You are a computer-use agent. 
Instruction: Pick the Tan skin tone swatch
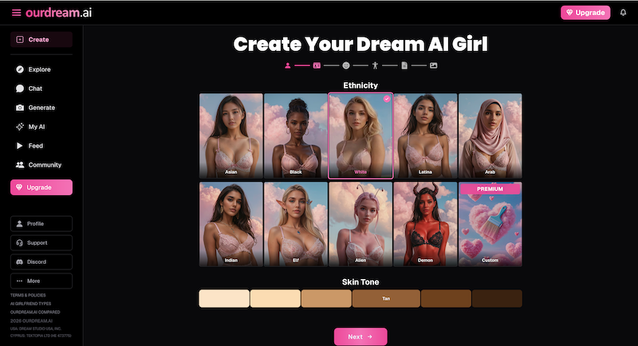coord(386,298)
